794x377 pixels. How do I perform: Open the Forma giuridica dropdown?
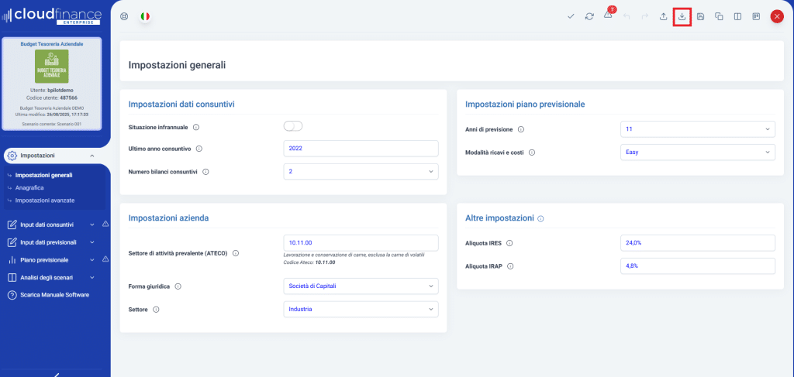361,286
